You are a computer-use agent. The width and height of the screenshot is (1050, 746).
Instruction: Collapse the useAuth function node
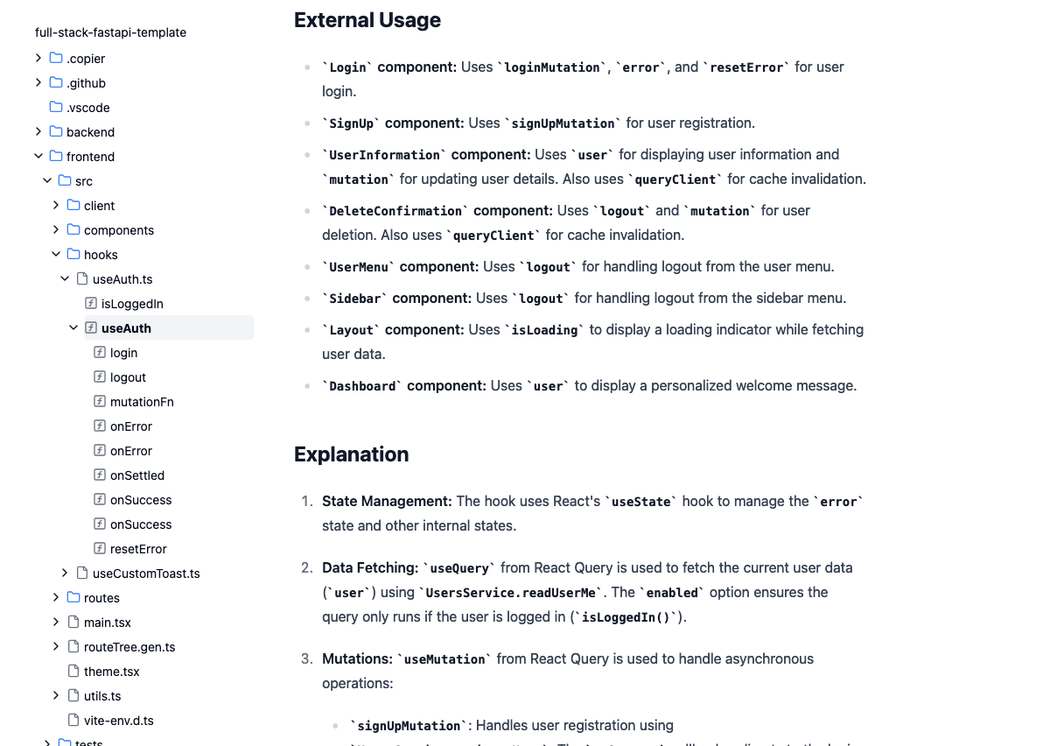pos(73,328)
